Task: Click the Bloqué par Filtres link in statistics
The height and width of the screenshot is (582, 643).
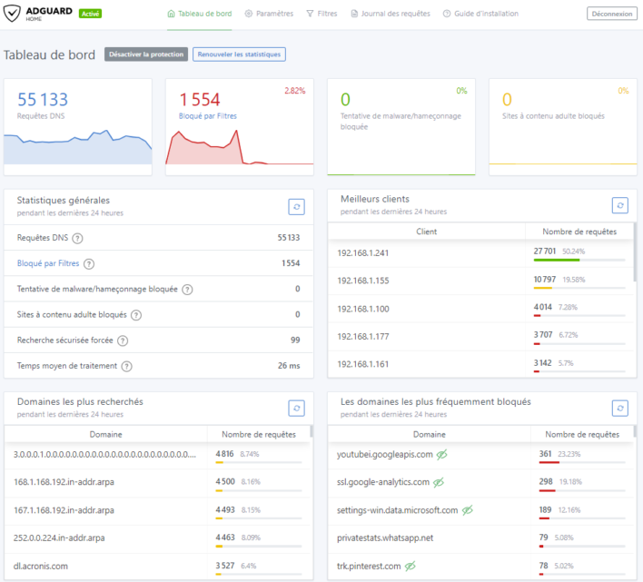Action: [x=48, y=263]
